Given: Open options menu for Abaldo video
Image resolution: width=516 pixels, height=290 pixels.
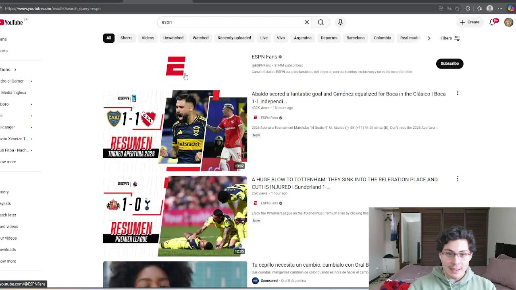Looking at the screenshot, I should click(x=458, y=93).
